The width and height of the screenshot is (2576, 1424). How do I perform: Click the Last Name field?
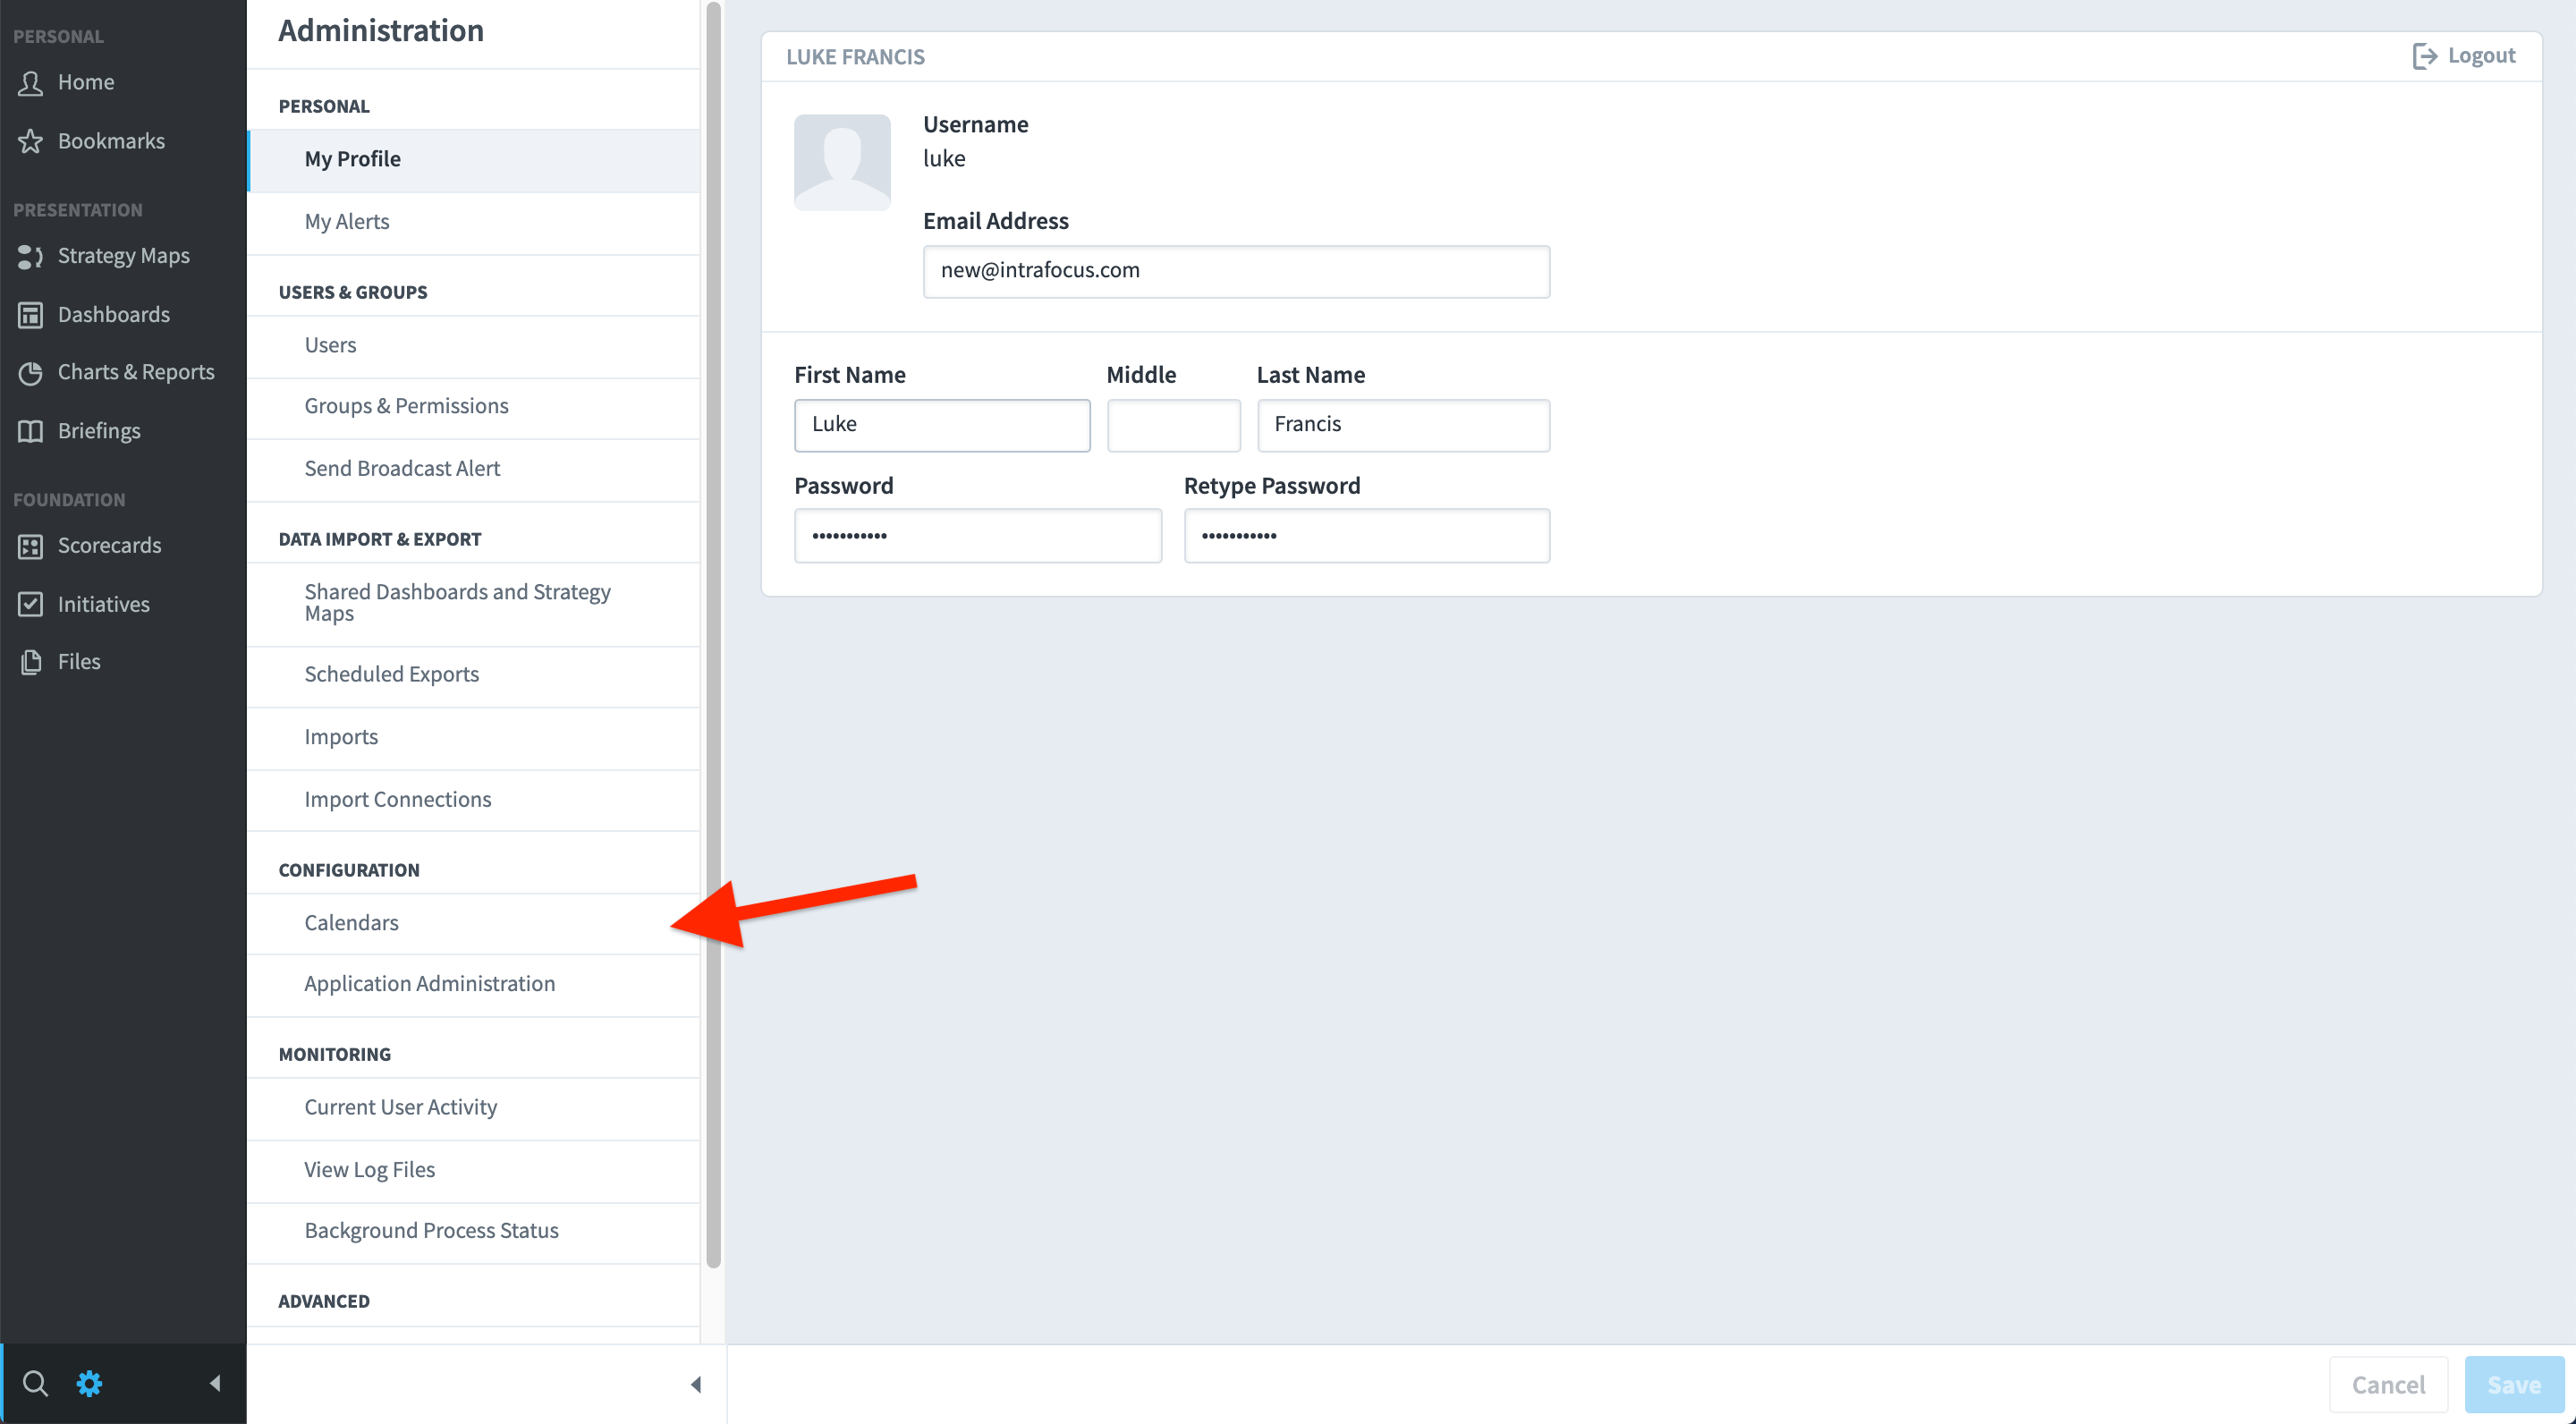tap(1403, 425)
